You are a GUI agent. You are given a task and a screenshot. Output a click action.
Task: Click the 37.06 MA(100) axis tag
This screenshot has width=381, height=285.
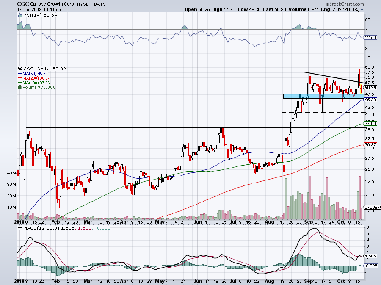(370, 123)
